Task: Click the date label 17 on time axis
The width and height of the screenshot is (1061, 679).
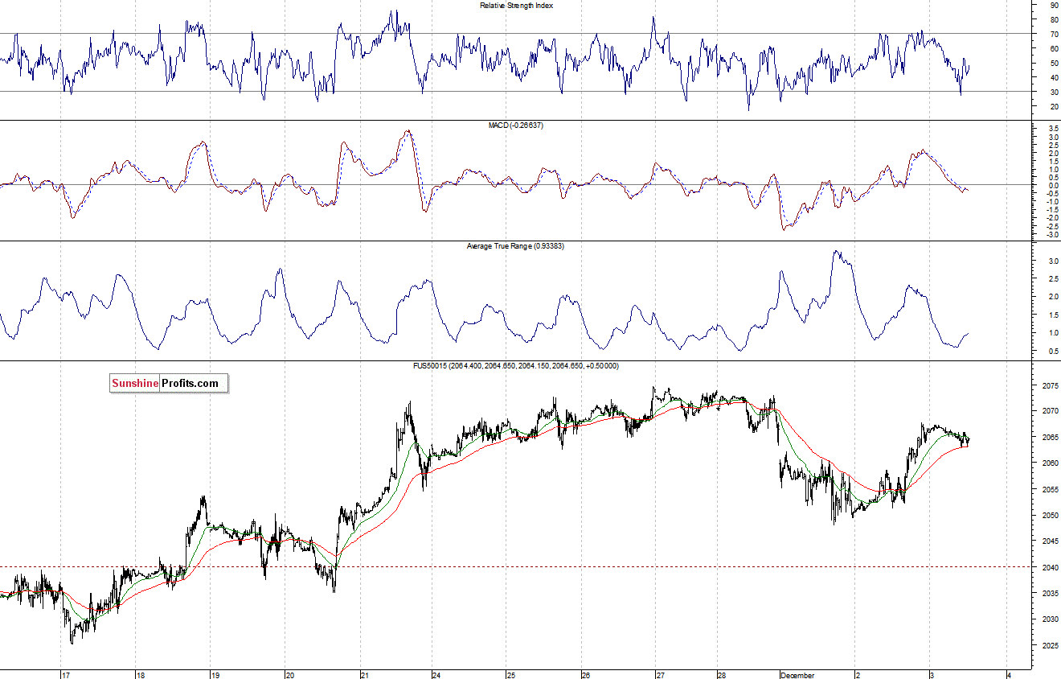Action: pyautogui.click(x=67, y=675)
